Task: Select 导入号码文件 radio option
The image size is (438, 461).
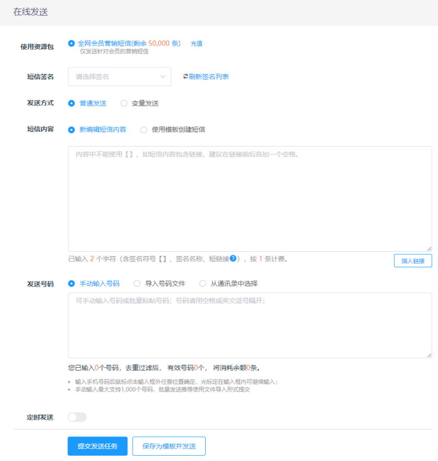Action: (137, 283)
